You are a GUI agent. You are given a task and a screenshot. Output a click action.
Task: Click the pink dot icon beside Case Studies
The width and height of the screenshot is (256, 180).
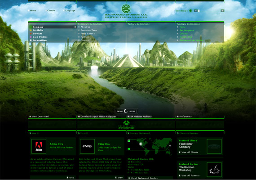[x=31, y=37]
